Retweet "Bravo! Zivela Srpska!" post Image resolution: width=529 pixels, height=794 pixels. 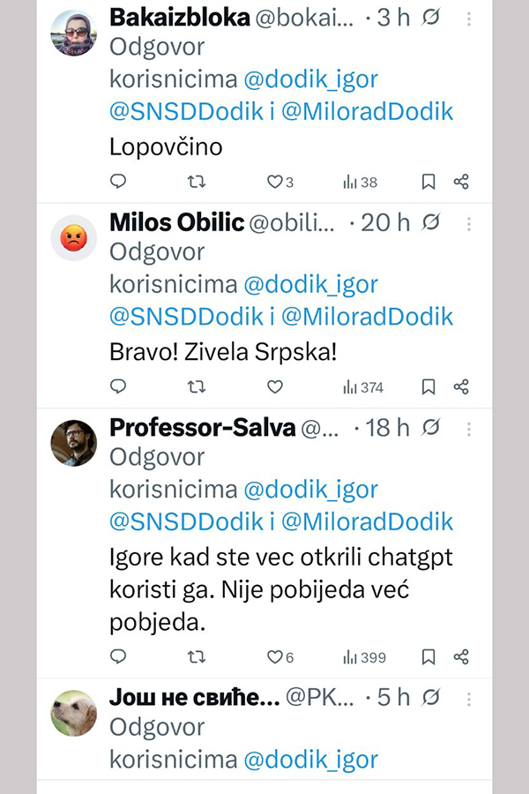point(197,386)
